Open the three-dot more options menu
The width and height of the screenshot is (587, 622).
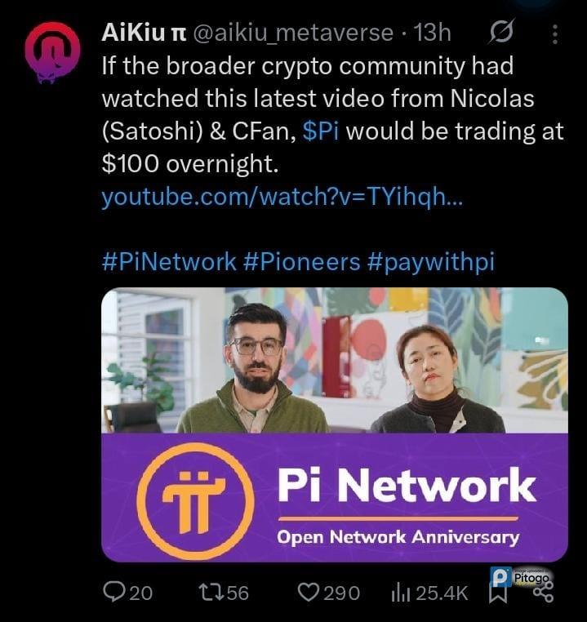click(x=555, y=34)
